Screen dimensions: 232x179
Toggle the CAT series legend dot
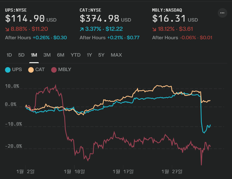click(x=31, y=70)
